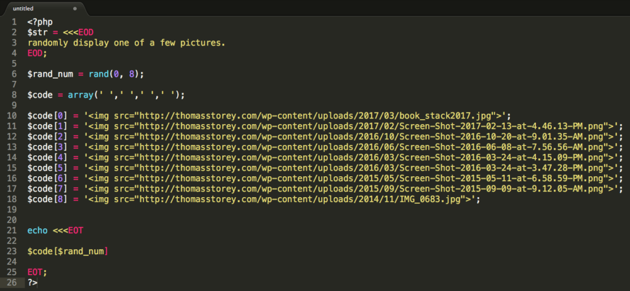630x291 pixels.
Task: Click '$code[4]' on line 14
Action: 48,158
